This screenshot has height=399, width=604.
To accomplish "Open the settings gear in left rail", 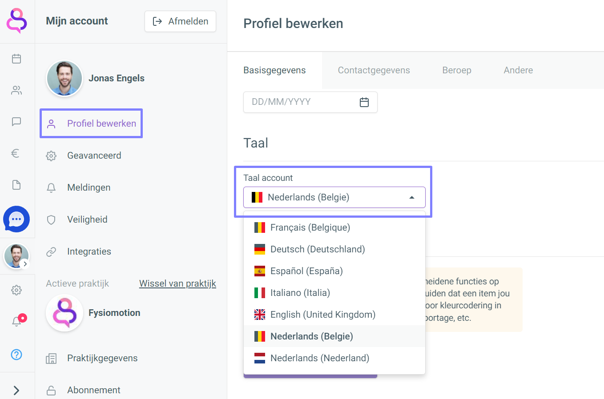I will [x=16, y=290].
